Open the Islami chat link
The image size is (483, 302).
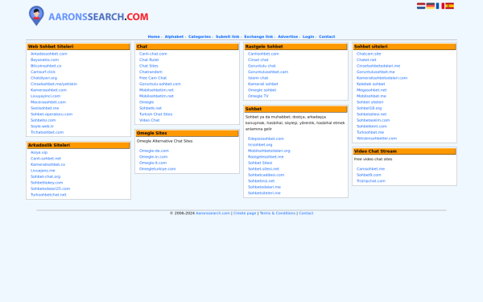[x=258, y=78]
